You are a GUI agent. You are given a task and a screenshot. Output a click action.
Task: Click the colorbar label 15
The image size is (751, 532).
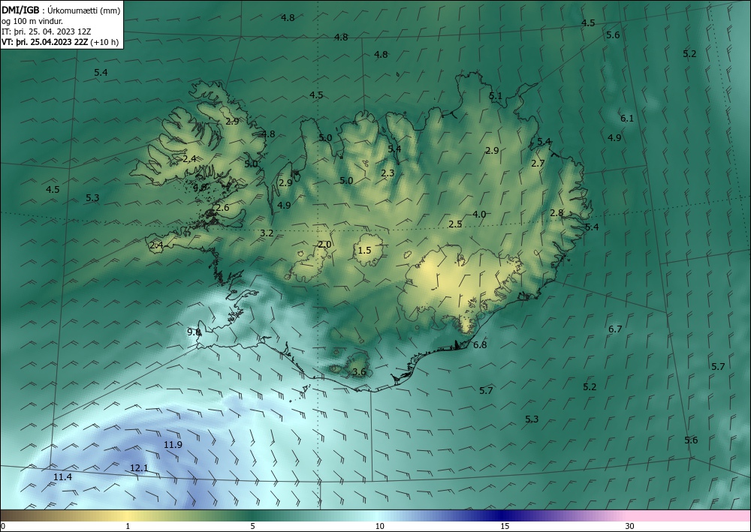click(505, 527)
